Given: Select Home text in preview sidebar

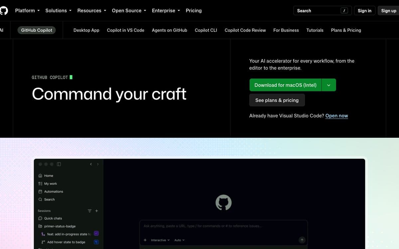Looking at the screenshot, I should [x=49, y=176].
